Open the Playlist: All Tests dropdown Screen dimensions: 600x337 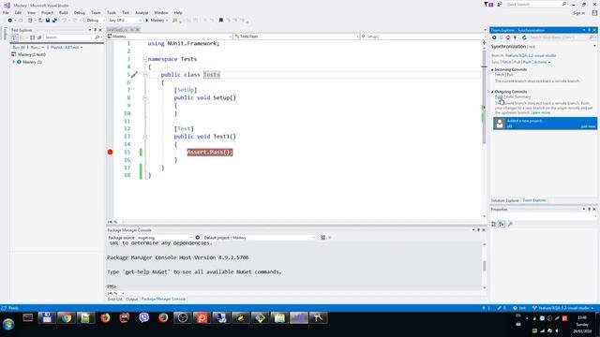point(67,48)
